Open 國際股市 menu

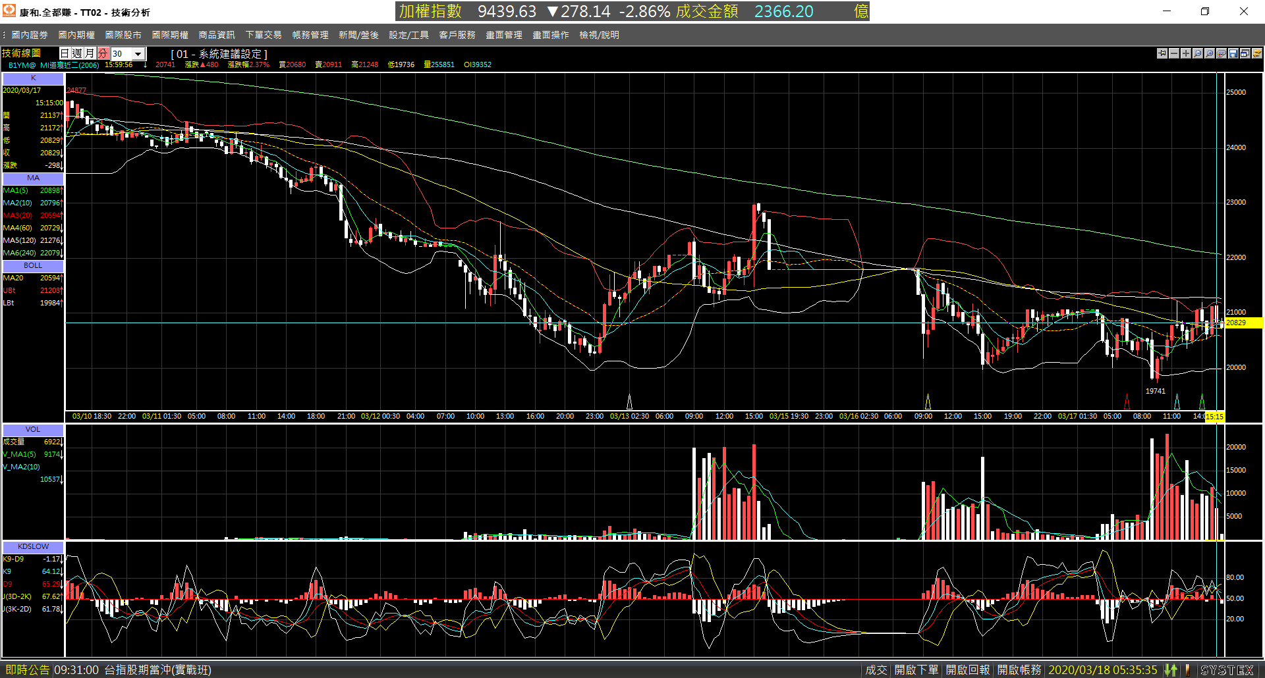pos(123,35)
